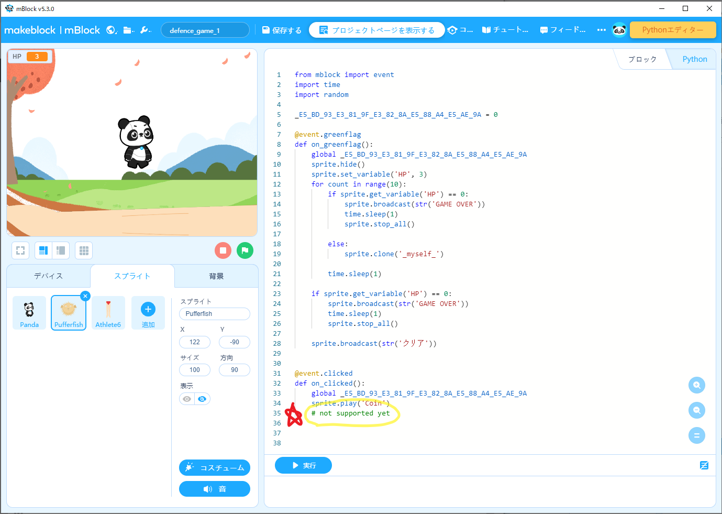The image size is (722, 514).
Task: Show the project page button
Action: click(x=376, y=30)
